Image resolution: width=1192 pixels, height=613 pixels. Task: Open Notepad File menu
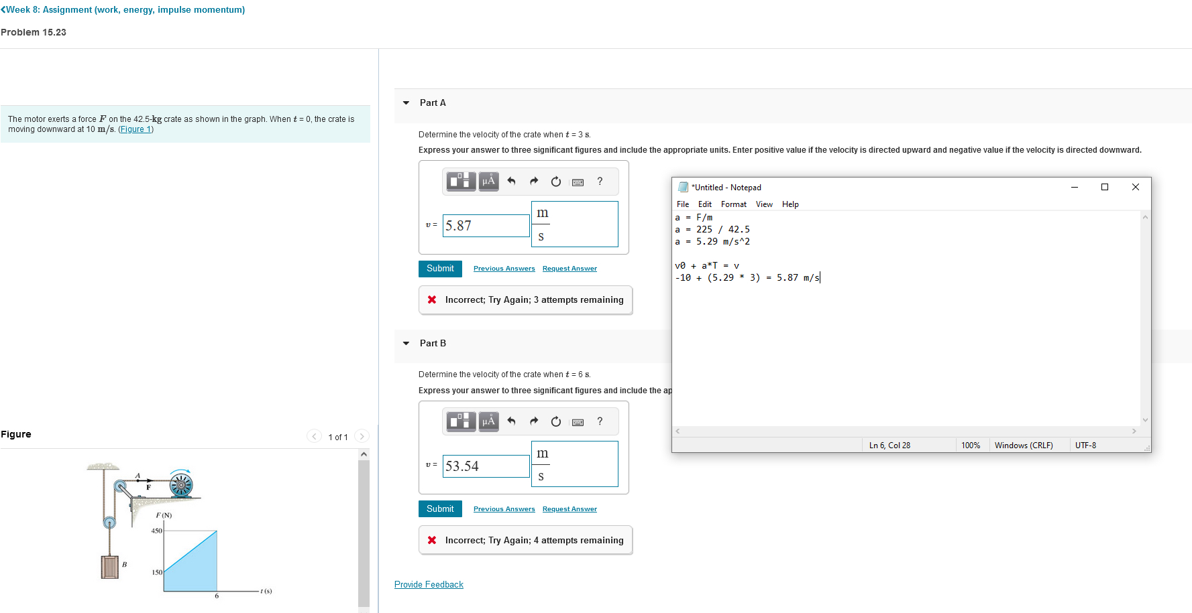tap(683, 204)
